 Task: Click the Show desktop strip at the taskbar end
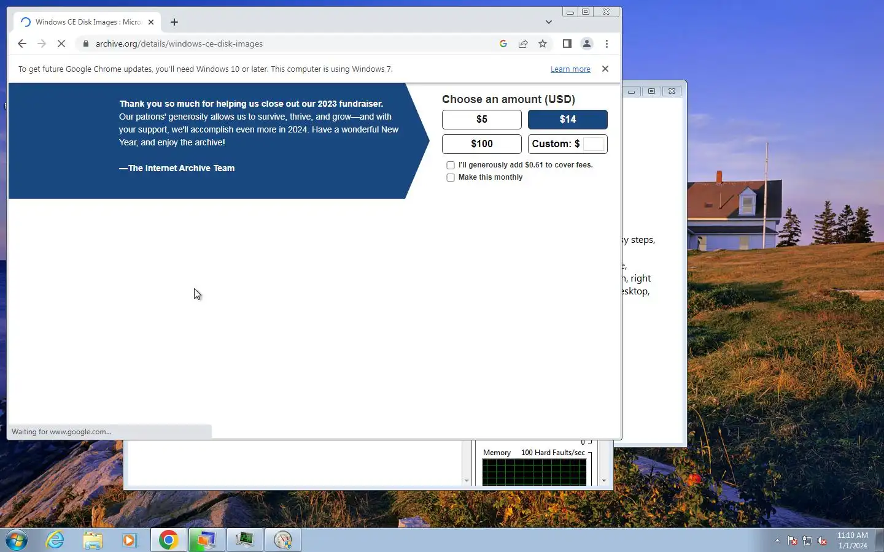880,540
